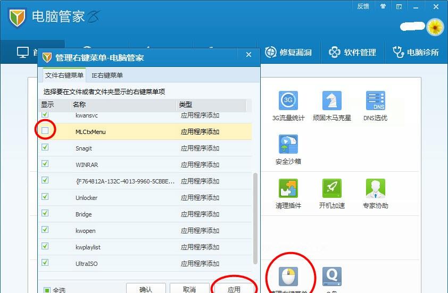448x293 pixels.
Task: Uncheck the WINRAR checkbox
Action: tap(45, 164)
